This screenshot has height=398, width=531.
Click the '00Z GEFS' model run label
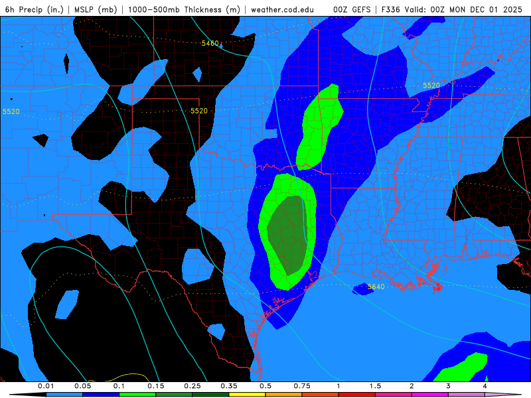(352, 9)
